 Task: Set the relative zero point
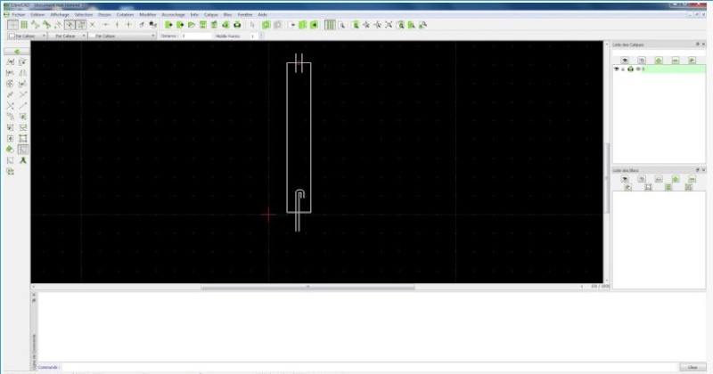pos(142,25)
